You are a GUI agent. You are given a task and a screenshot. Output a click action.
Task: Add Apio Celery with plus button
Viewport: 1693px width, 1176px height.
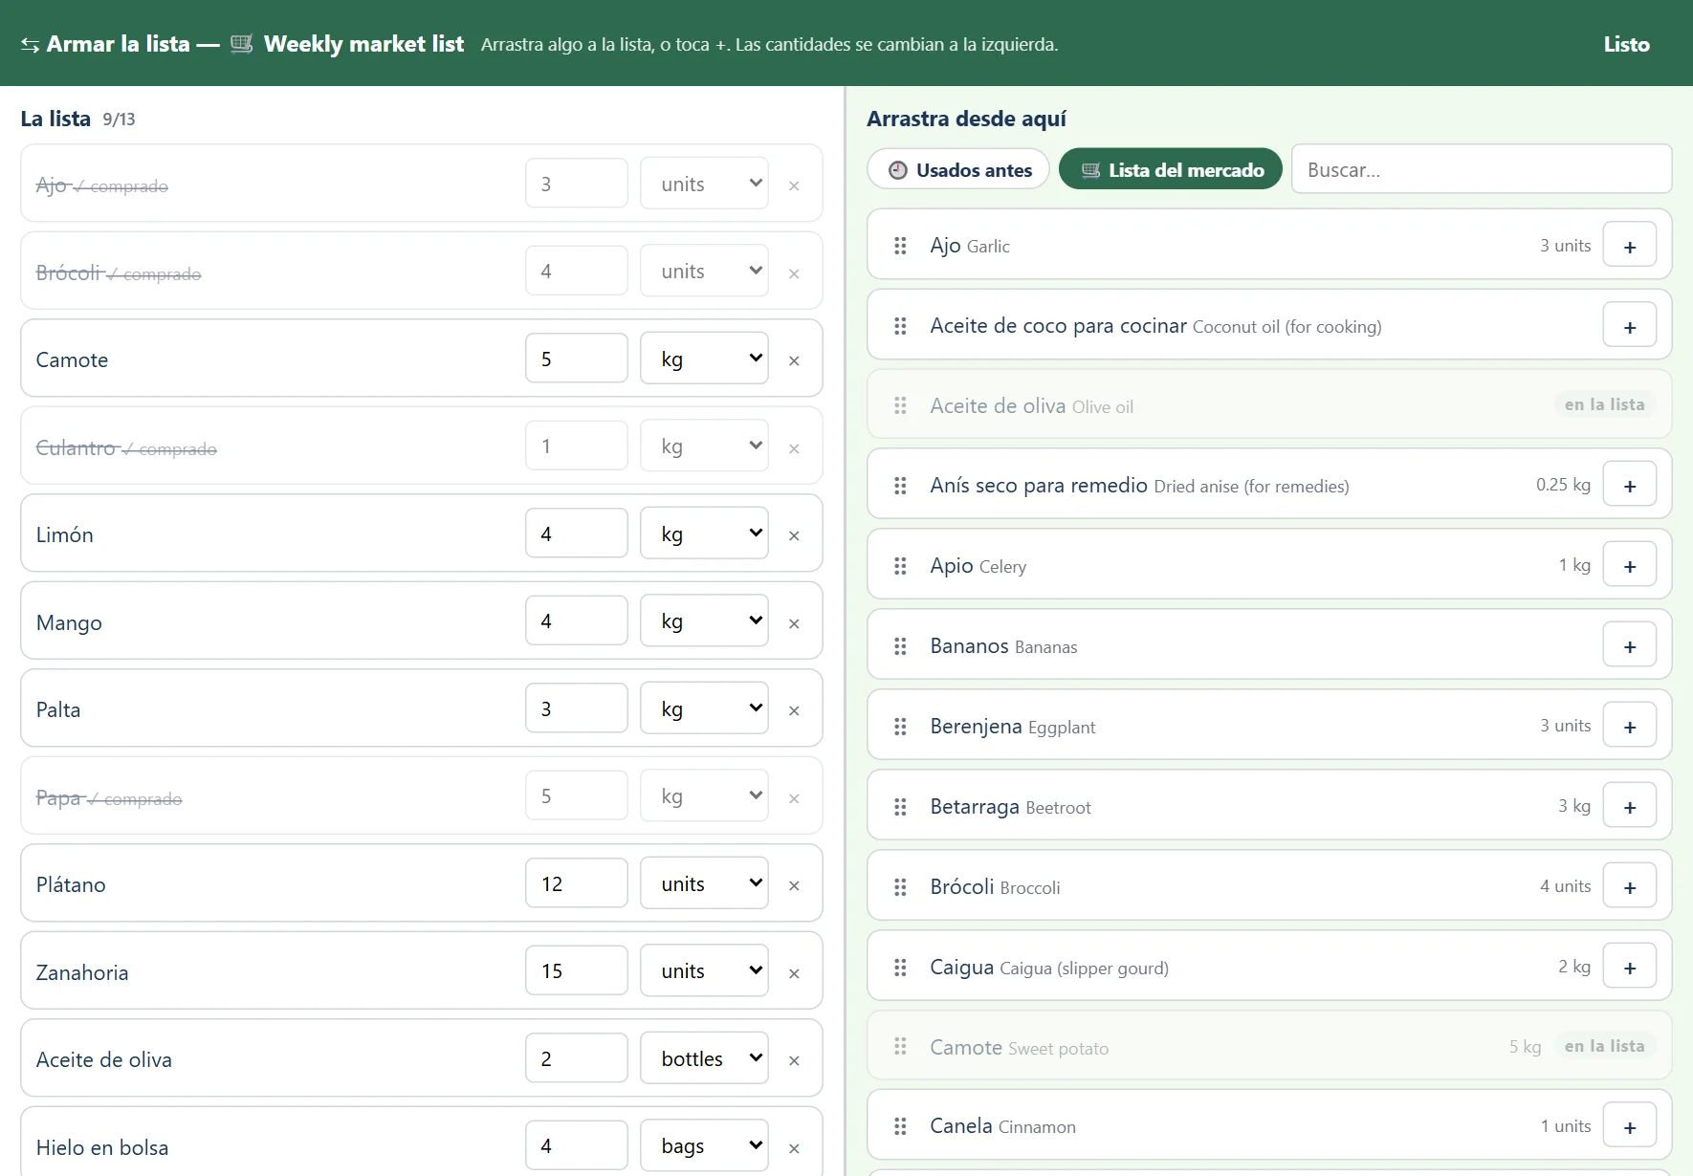click(x=1630, y=566)
